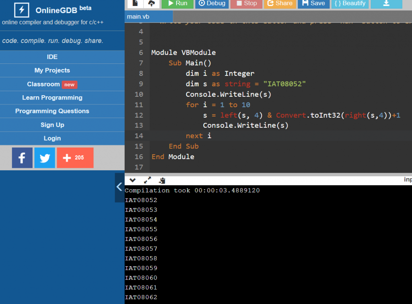Click Sign Up in the sidebar
Image resolution: width=412 pixels, height=304 pixels.
pyautogui.click(x=62, y=125)
